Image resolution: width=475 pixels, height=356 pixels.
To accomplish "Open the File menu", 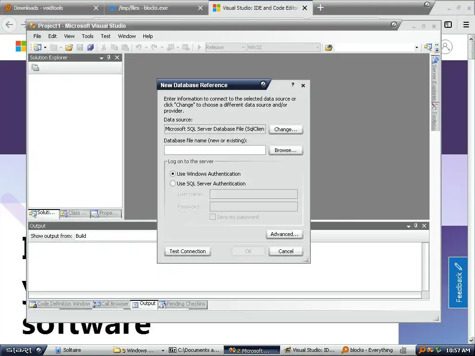I will 37,36.
